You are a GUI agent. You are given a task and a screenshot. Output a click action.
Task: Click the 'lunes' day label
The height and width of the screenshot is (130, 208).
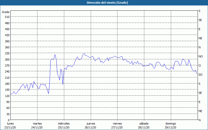(10, 123)
